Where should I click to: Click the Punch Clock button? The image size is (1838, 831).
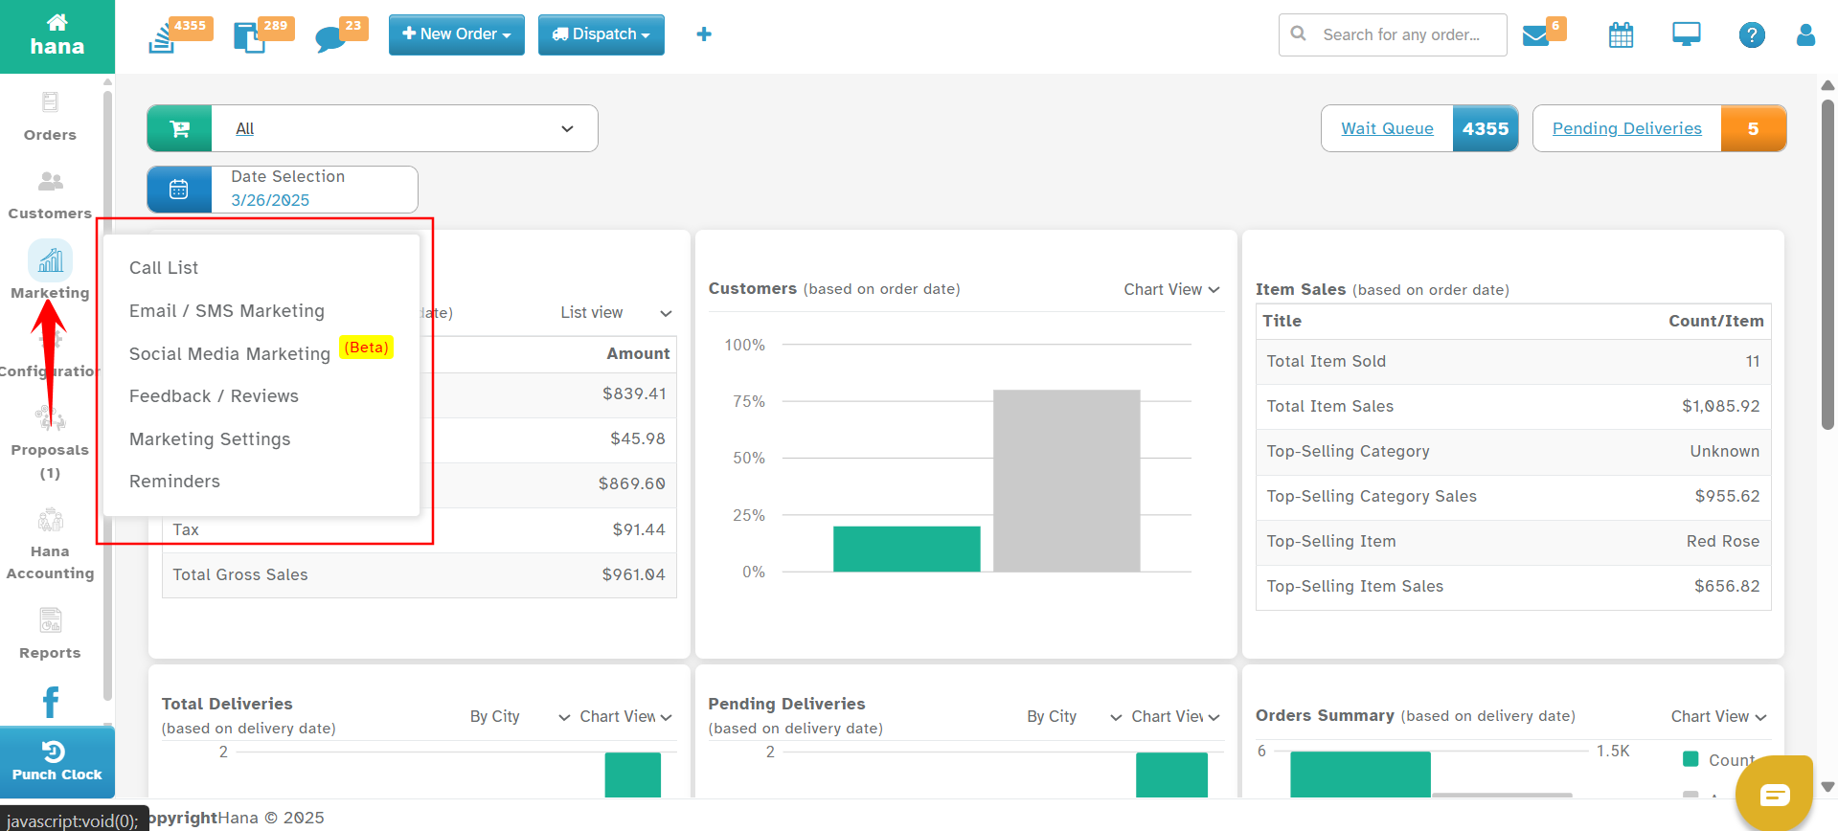click(57, 762)
